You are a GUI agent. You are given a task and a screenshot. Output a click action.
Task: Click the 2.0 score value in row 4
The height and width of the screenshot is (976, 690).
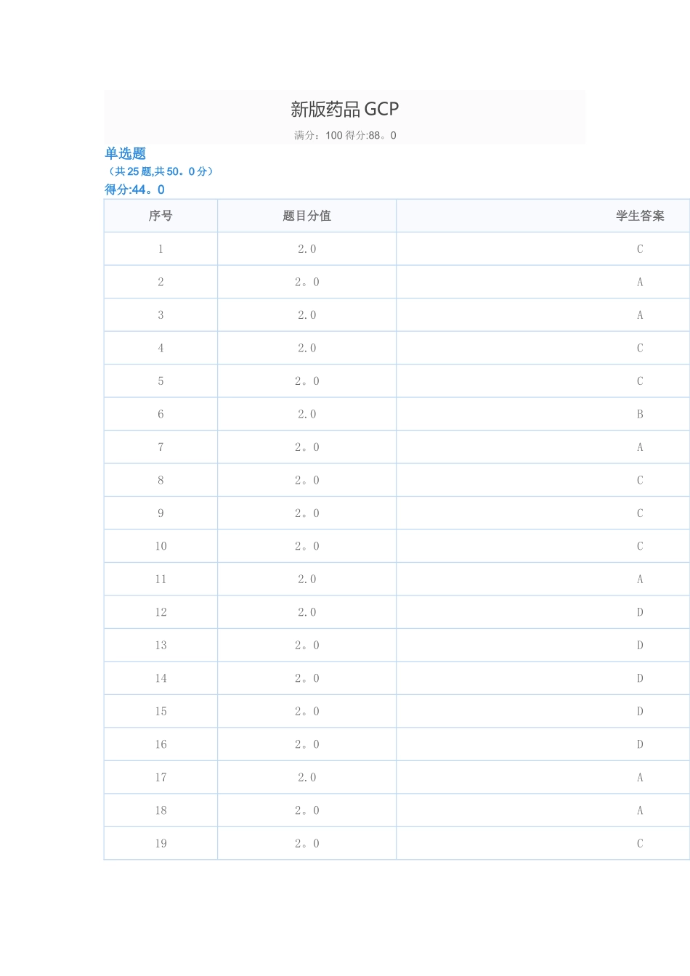click(307, 348)
